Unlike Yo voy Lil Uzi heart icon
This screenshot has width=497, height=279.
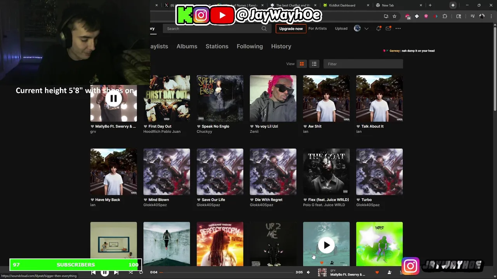[x=252, y=126]
